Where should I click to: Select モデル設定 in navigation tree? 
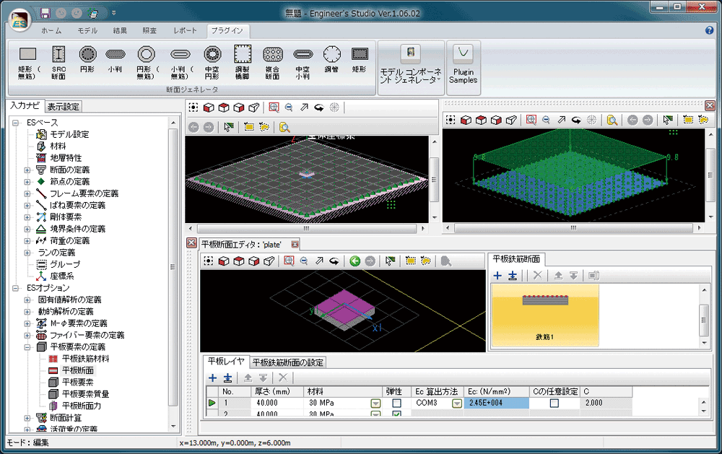pos(69,134)
